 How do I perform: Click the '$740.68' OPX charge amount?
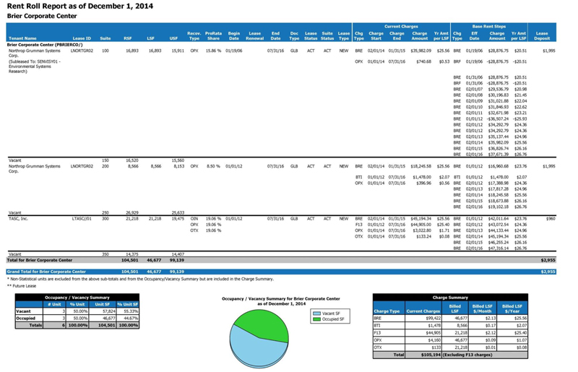(x=423, y=61)
